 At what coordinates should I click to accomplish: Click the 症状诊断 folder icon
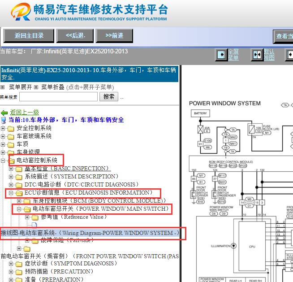[19, 264]
